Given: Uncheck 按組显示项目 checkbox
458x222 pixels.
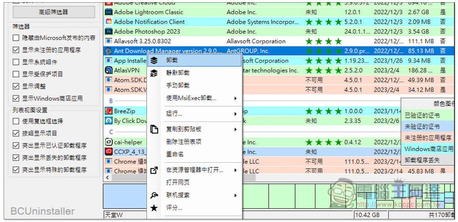Looking at the screenshot, I should (x=16, y=133).
